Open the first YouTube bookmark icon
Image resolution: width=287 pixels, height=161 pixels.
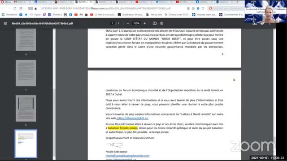click(x=76, y=15)
